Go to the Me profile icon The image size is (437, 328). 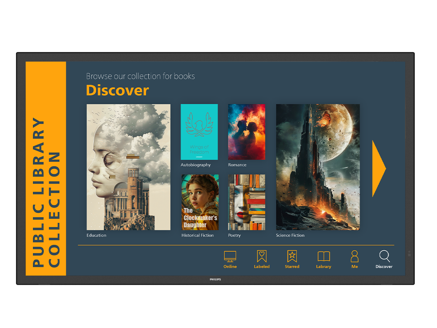(354, 256)
